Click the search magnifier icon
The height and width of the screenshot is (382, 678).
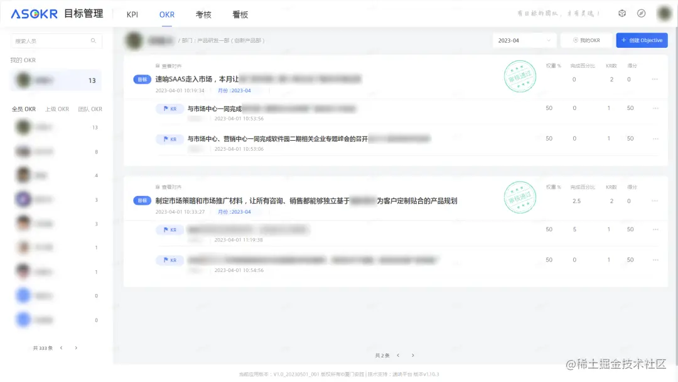94,41
